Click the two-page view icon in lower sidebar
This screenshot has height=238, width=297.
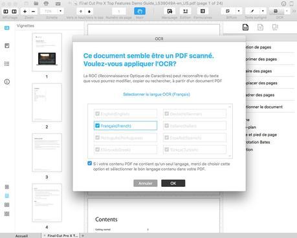[7, 205]
